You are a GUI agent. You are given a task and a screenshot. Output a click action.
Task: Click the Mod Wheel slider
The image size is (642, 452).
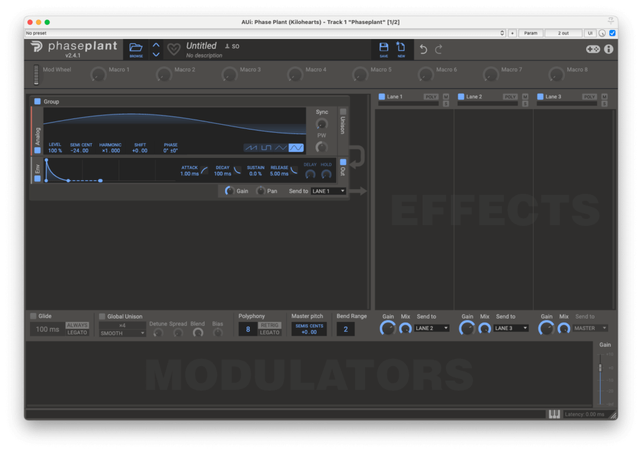[36, 74]
